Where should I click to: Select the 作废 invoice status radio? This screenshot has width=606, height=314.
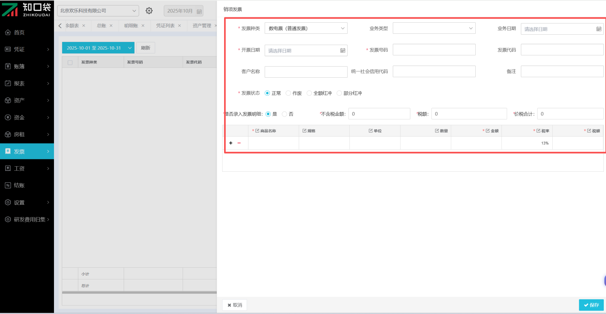pyautogui.click(x=288, y=93)
